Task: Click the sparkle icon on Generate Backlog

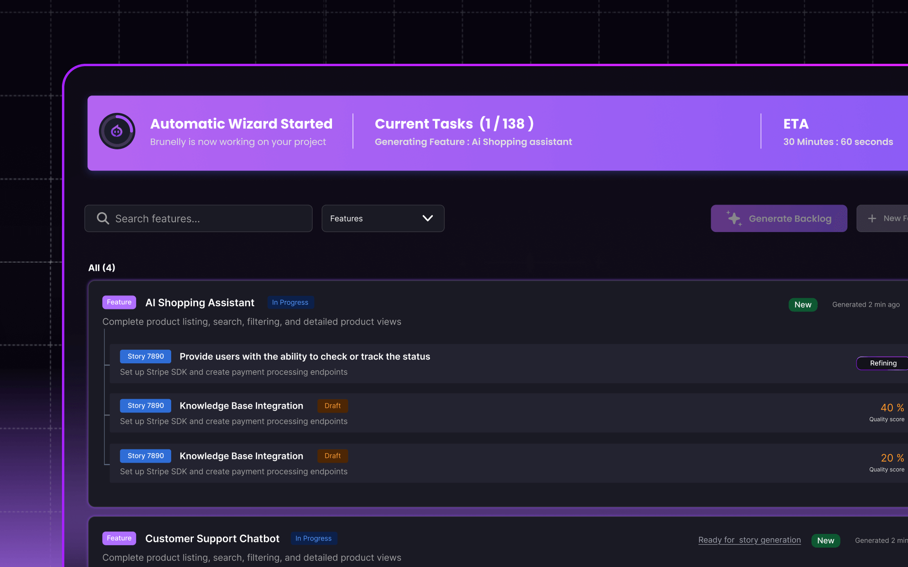Action: tap(734, 218)
